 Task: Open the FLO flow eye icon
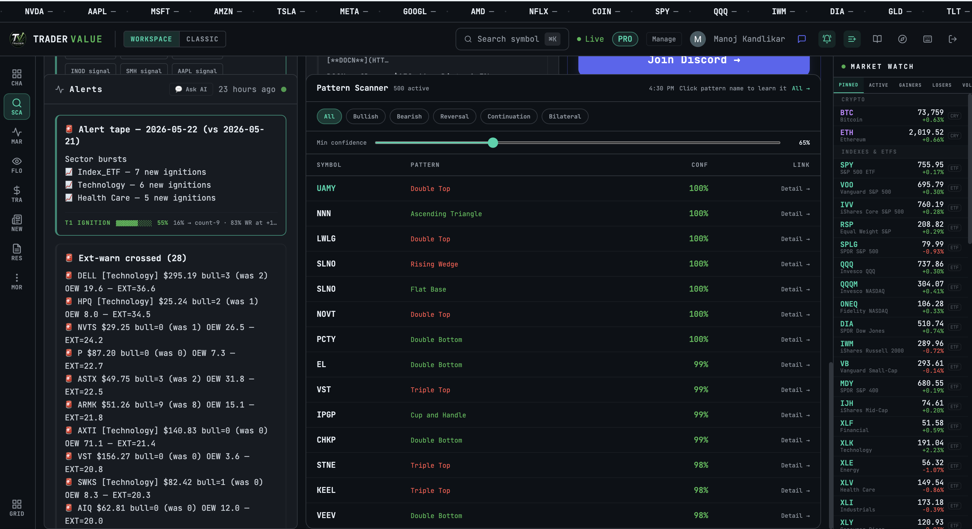pyautogui.click(x=17, y=165)
